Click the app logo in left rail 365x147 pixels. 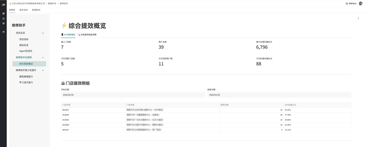[x=3, y=5]
